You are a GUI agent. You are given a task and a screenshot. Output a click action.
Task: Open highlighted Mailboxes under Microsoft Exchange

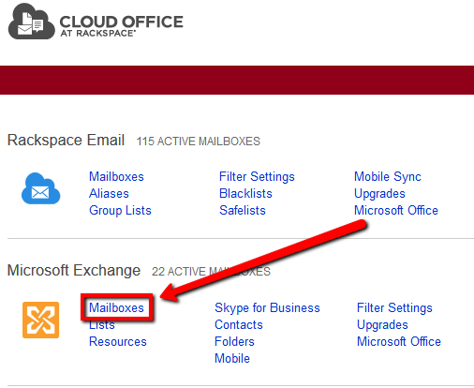116,307
